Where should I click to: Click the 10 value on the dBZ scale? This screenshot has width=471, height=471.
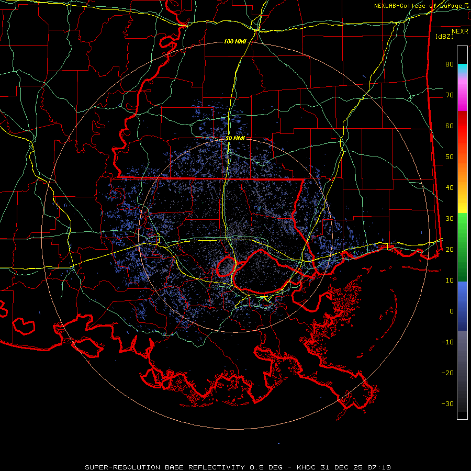[x=450, y=281]
